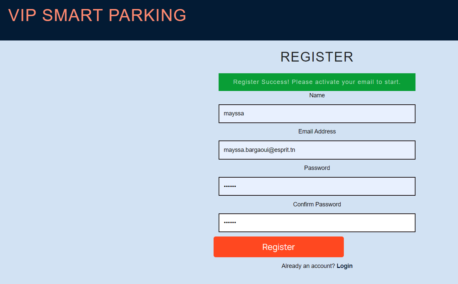Focus the Password input field

click(317, 186)
